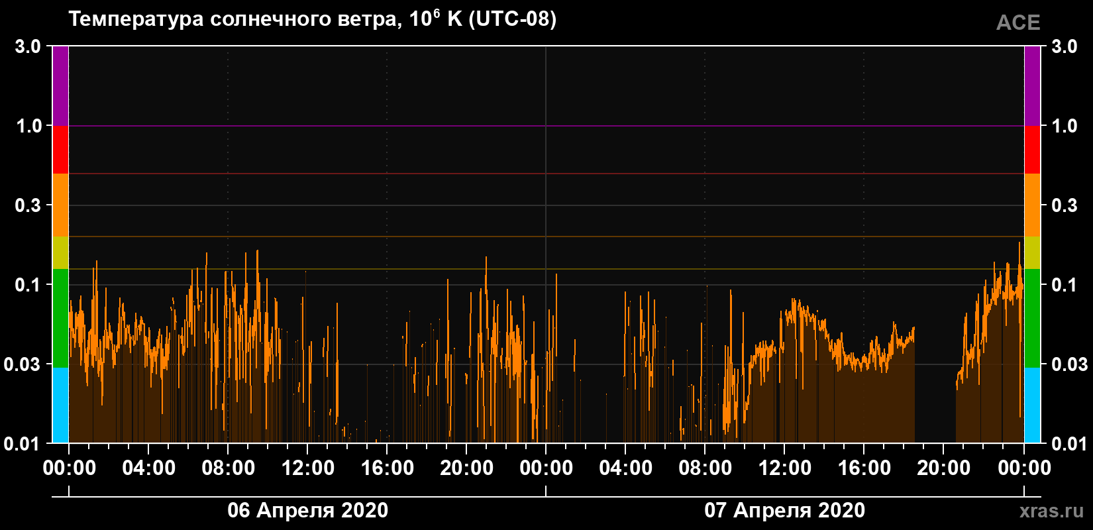Click the 0.03 value on the right axis
1093x530 pixels.
coord(1070,364)
